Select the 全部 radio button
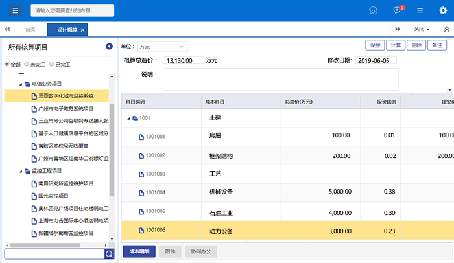Image resolution: width=454 pixels, height=263 pixels. point(8,65)
